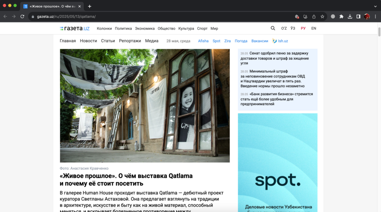Screen dimensions: 381x212
Task: Open the Вакансии link
Action: [x=260, y=41]
